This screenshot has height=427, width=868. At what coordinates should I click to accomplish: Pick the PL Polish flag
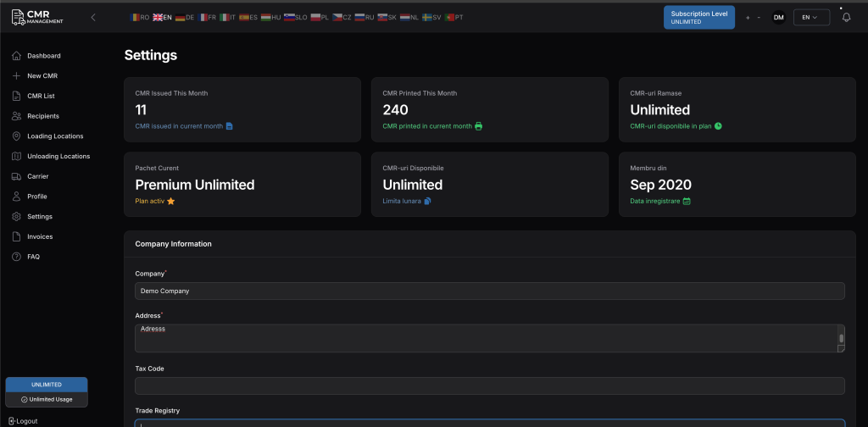click(320, 17)
